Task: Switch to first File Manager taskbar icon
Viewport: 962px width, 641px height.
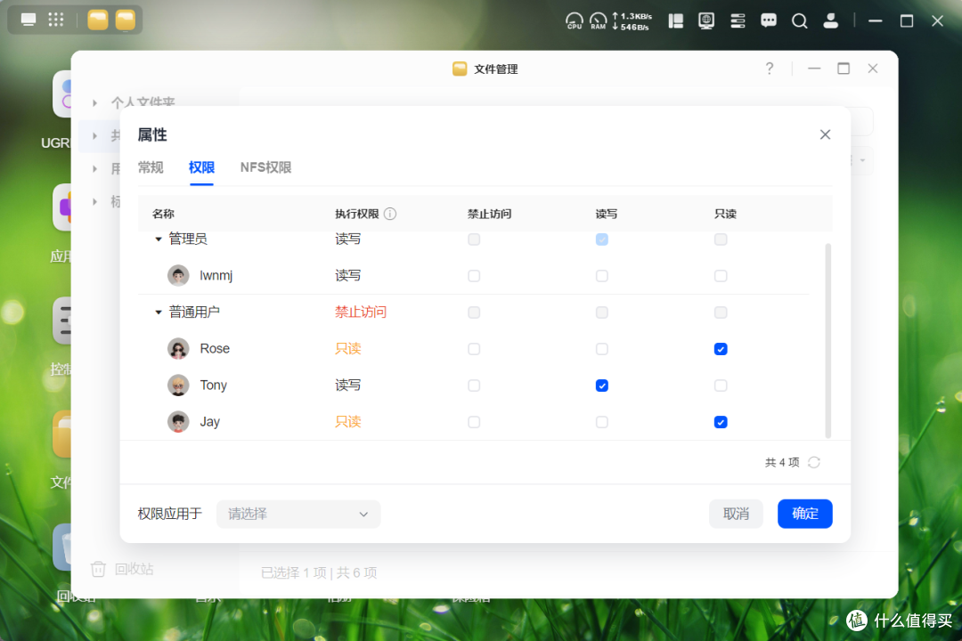Action: pos(98,20)
